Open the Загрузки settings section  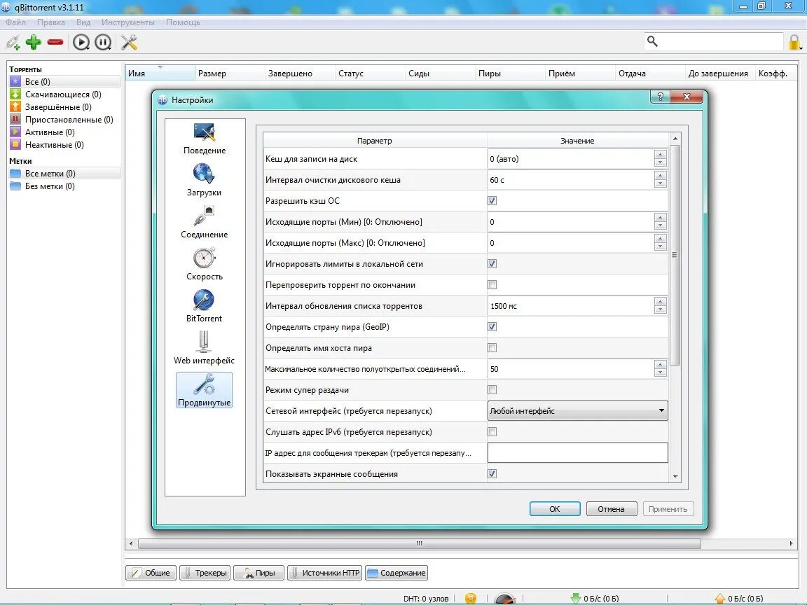205,180
